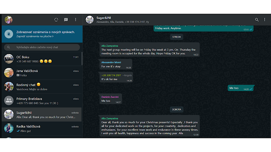Click Alla Zamyatina's name on the Christmas message

click(x=110, y=118)
